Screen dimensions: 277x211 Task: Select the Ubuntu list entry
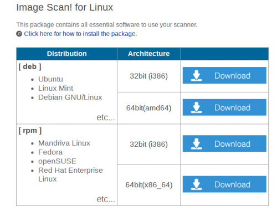pos(50,79)
